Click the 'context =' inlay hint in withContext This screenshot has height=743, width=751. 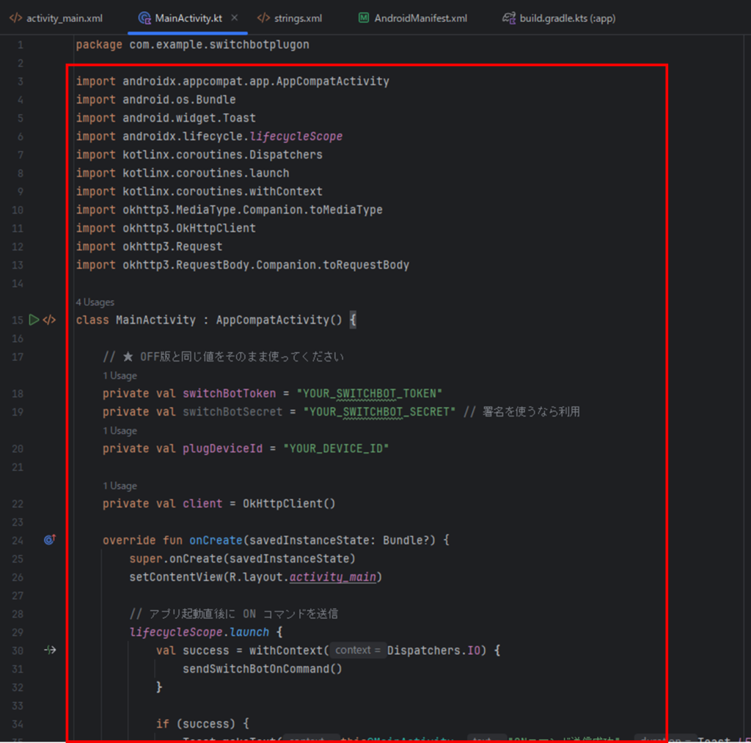[x=358, y=650]
